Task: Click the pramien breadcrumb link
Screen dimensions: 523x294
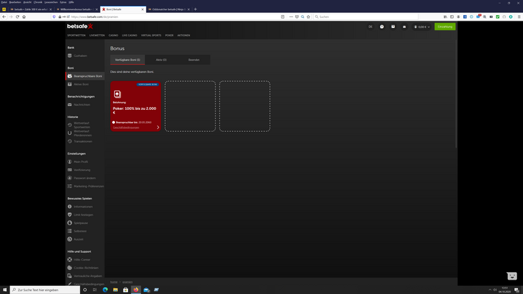Action: pos(127,282)
